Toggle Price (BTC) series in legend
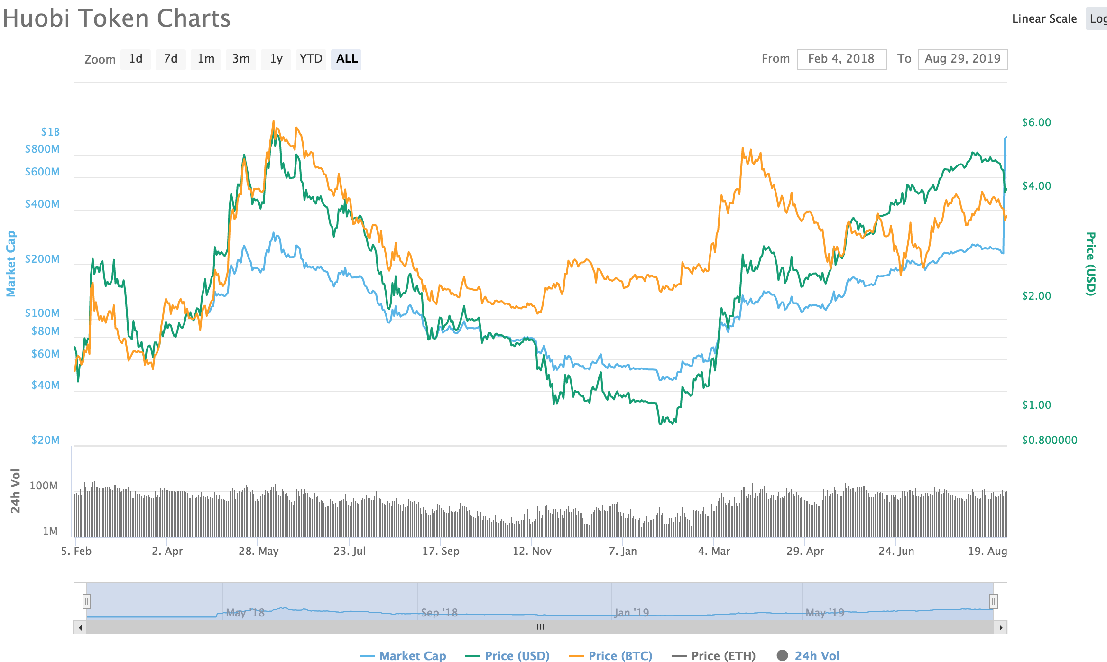1107x662 pixels. pyautogui.click(x=611, y=656)
